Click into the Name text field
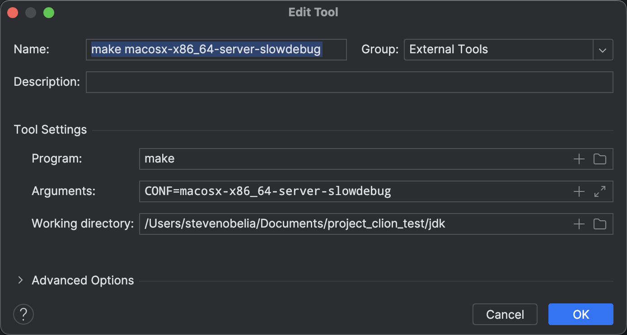The height and width of the screenshot is (335, 627). (x=216, y=50)
